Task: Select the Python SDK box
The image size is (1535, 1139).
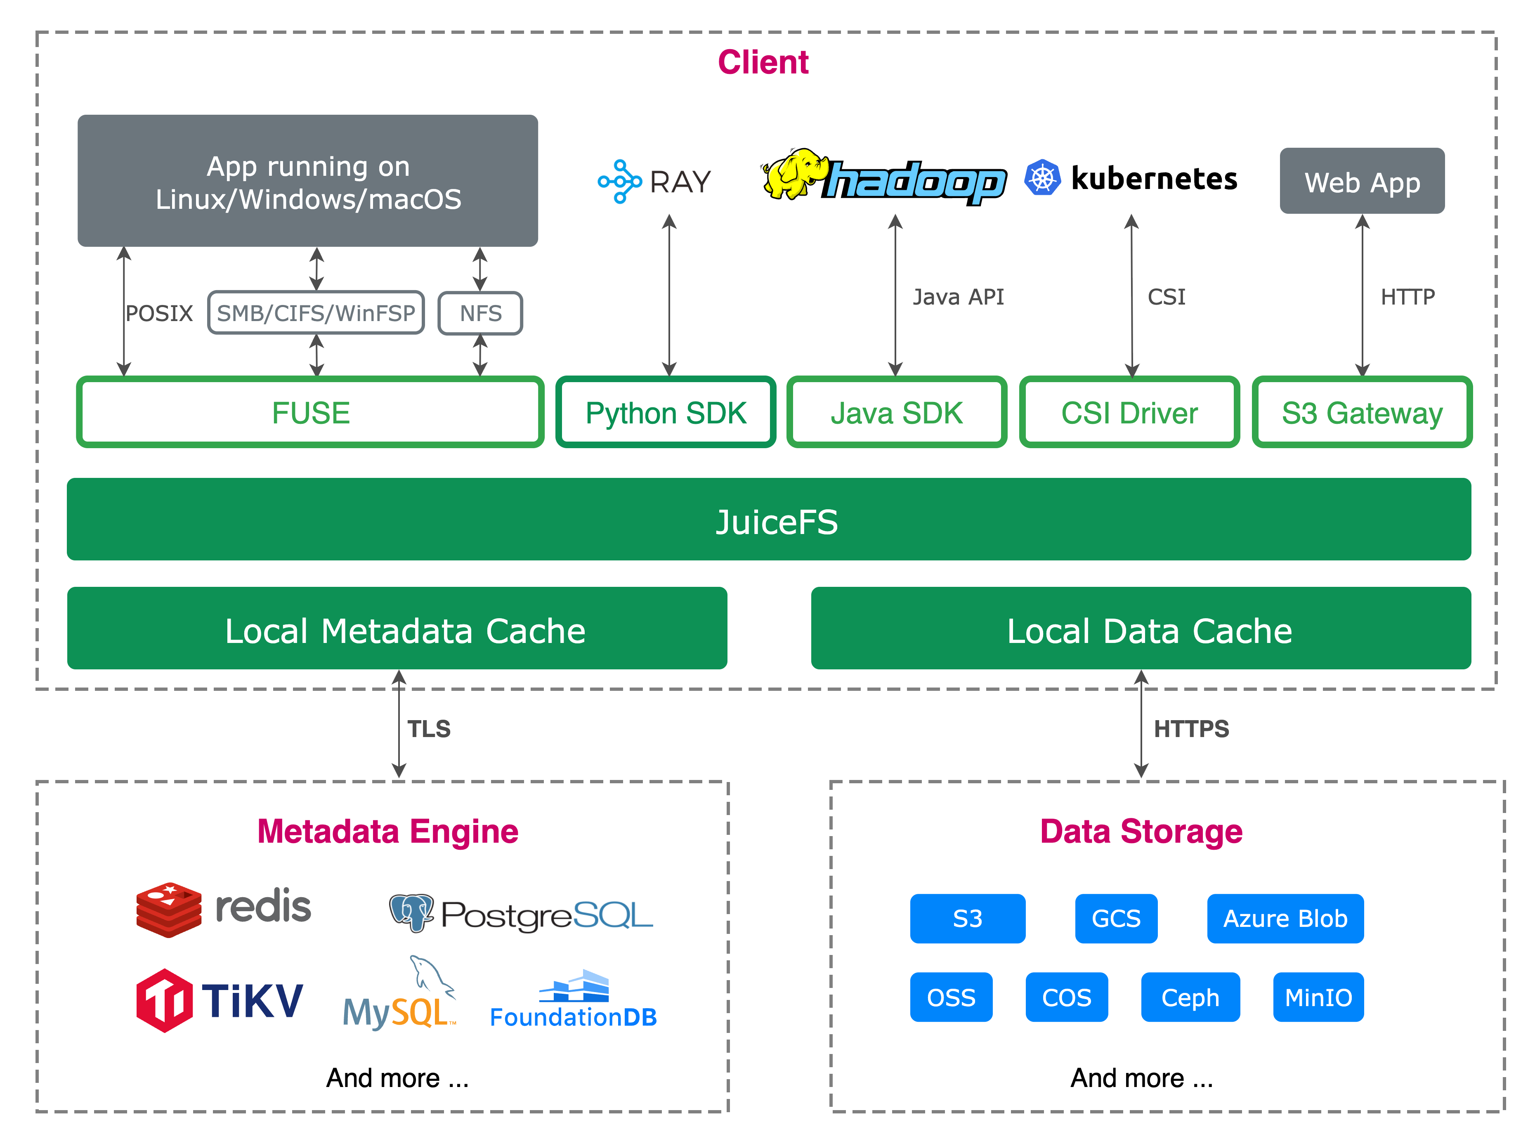Action: click(x=665, y=412)
